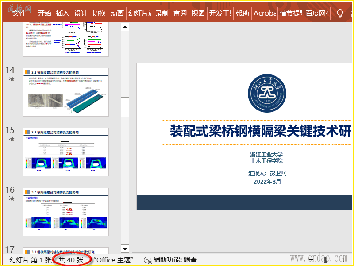Click the 汇报人: 彭卫兵 text
Screen dimensions: 354x266
[267, 173]
